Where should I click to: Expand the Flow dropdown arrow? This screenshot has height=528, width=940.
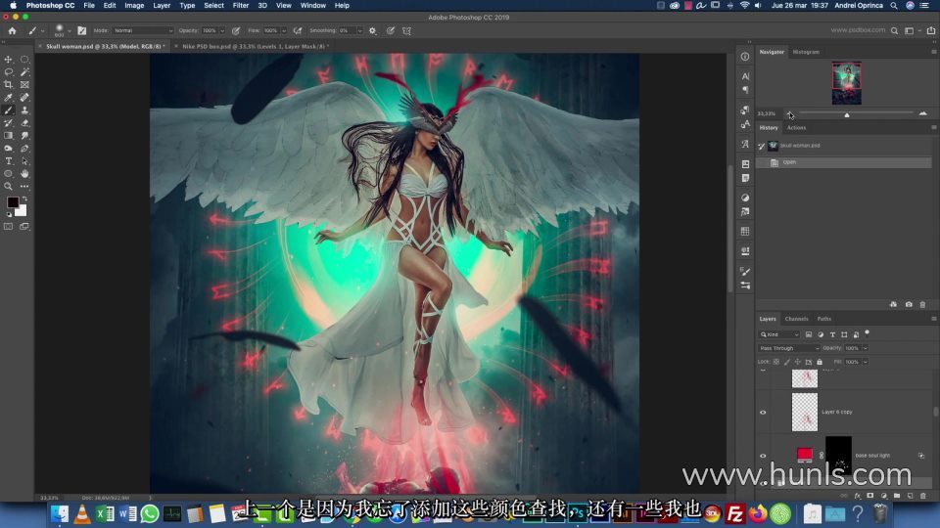[x=284, y=30]
